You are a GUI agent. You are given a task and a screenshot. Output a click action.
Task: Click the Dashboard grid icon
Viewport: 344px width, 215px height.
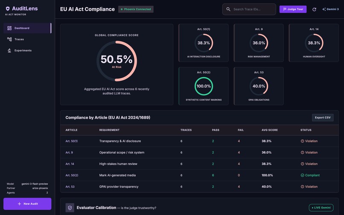[x=9, y=28]
